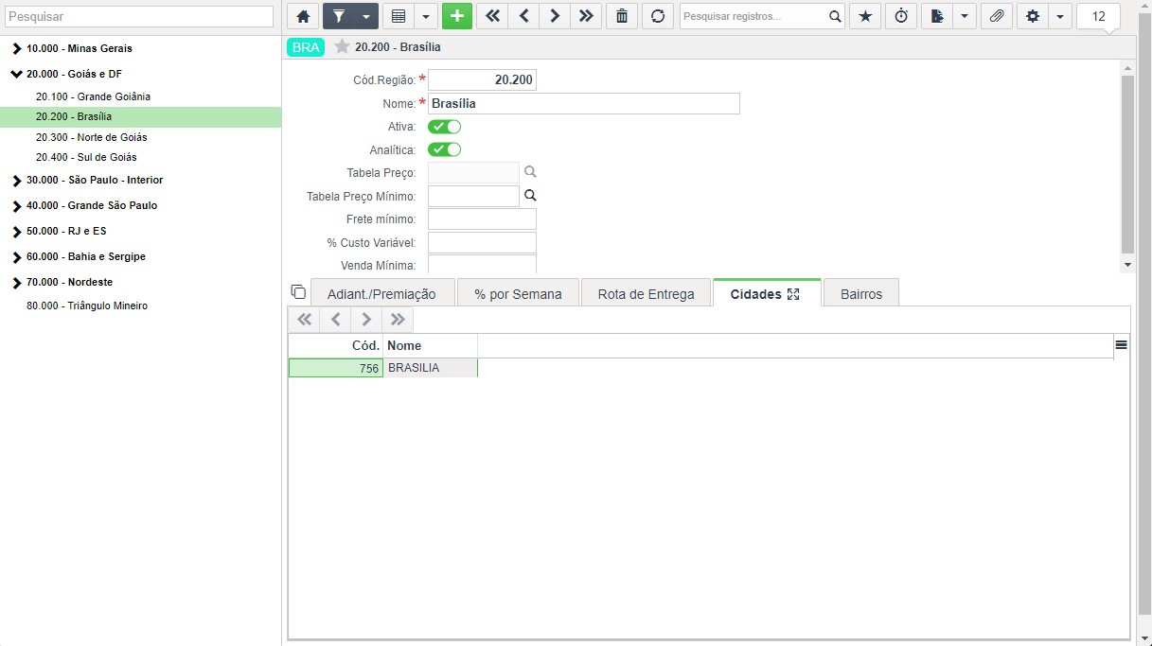Expand the 40.000 - Grande São Paulo node
The width and height of the screenshot is (1152, 646).
point(17,205)
